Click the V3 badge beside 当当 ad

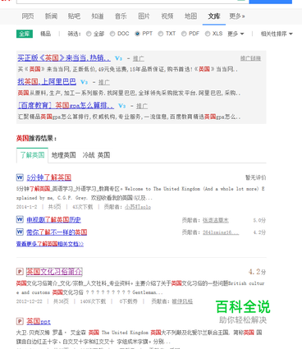click(118, 58)
